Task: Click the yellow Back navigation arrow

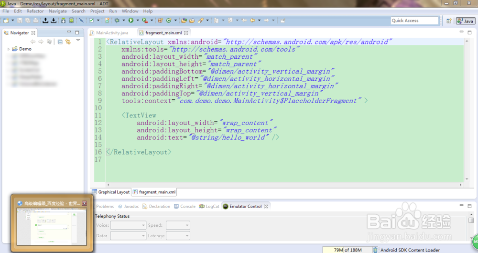Action: coord(252,21)
